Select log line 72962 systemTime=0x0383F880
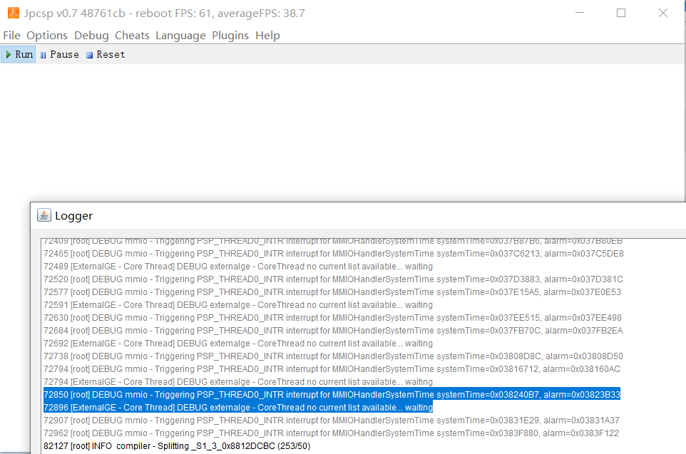Screen dimensions: 686x454 331,433
